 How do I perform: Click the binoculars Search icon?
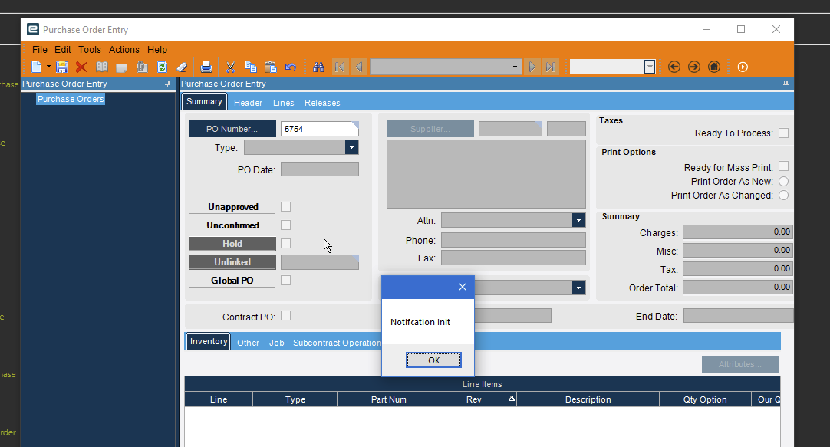coord(318,67)
